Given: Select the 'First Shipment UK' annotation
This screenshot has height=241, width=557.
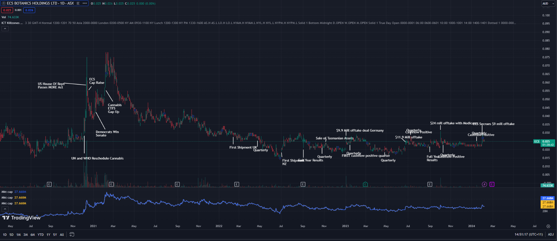Looking at the screenshot, I should [243, 147].
